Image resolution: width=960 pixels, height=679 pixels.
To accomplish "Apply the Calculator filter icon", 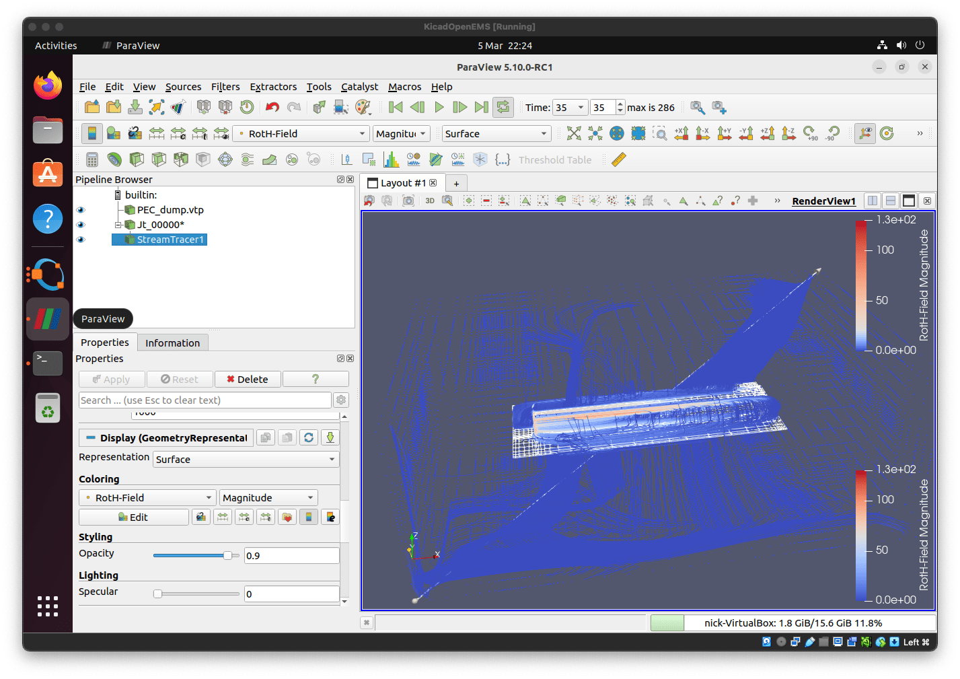I will pyautogui.click(x=92, y=159).
